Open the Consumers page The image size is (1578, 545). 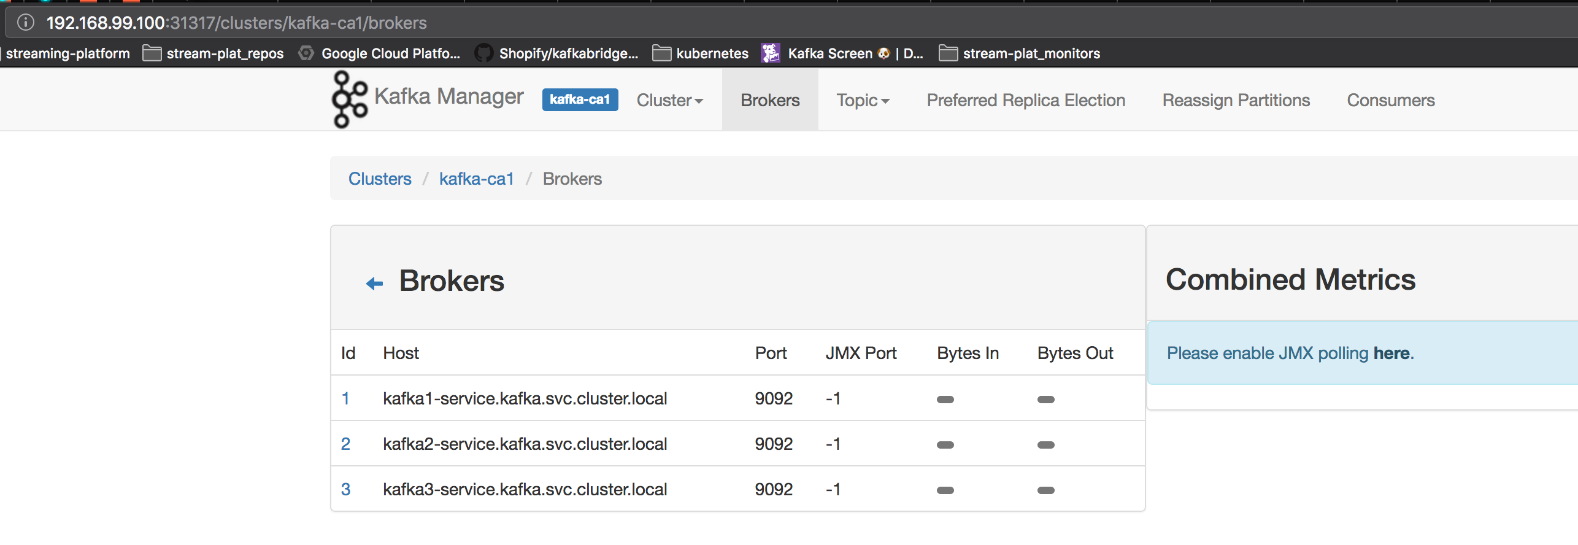(1391, 100)
